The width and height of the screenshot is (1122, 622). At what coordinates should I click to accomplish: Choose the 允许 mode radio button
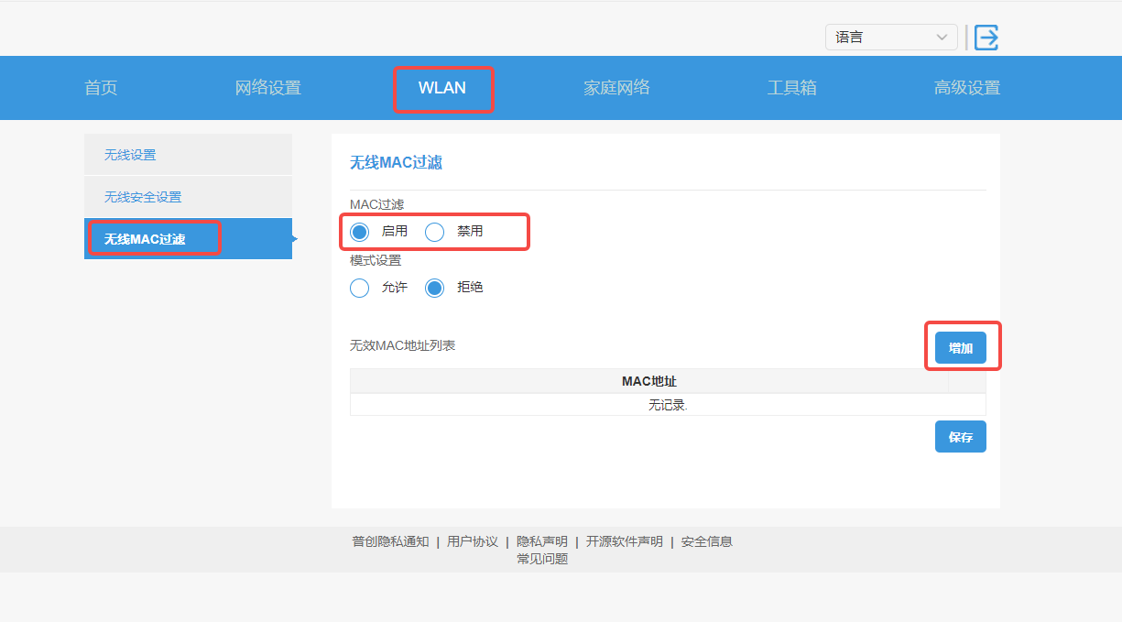pyautogui.click(x=360, y=288)
